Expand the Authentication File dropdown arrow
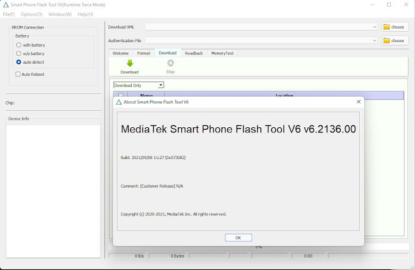 [x=375, y=40]
